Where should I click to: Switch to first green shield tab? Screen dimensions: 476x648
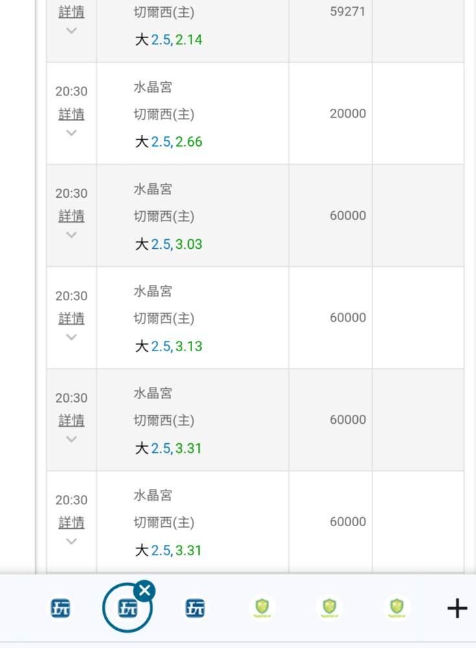point(262,608)
